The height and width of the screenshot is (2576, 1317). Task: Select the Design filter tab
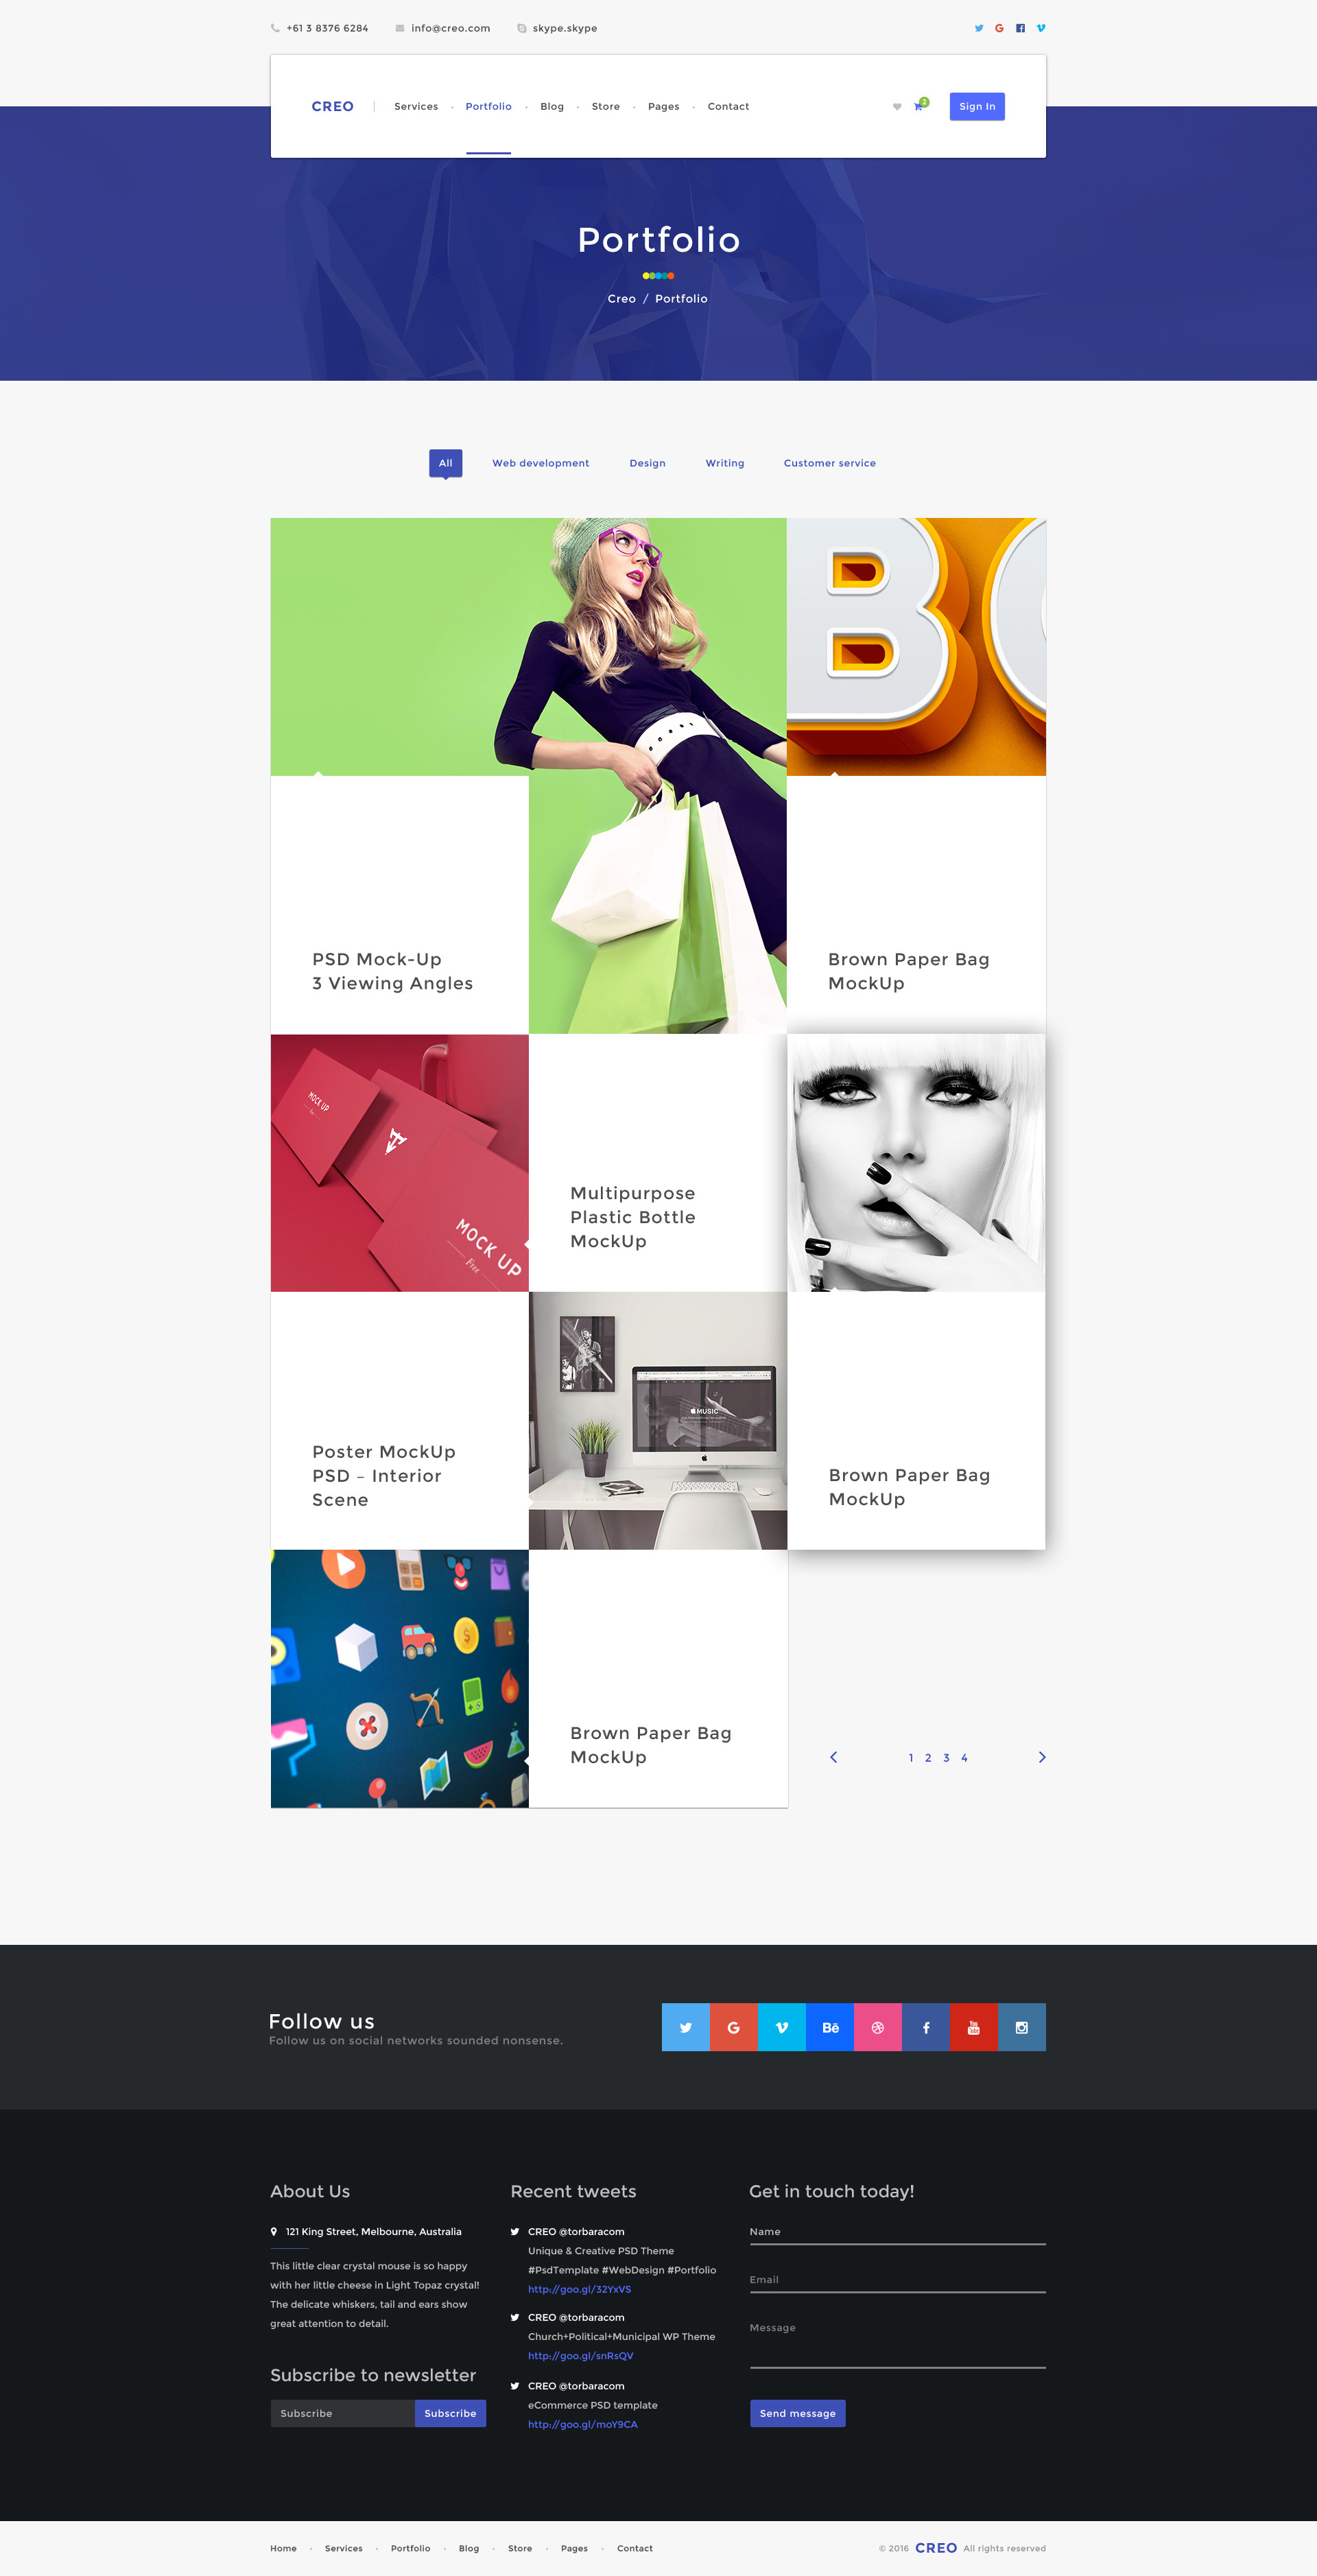647,463
